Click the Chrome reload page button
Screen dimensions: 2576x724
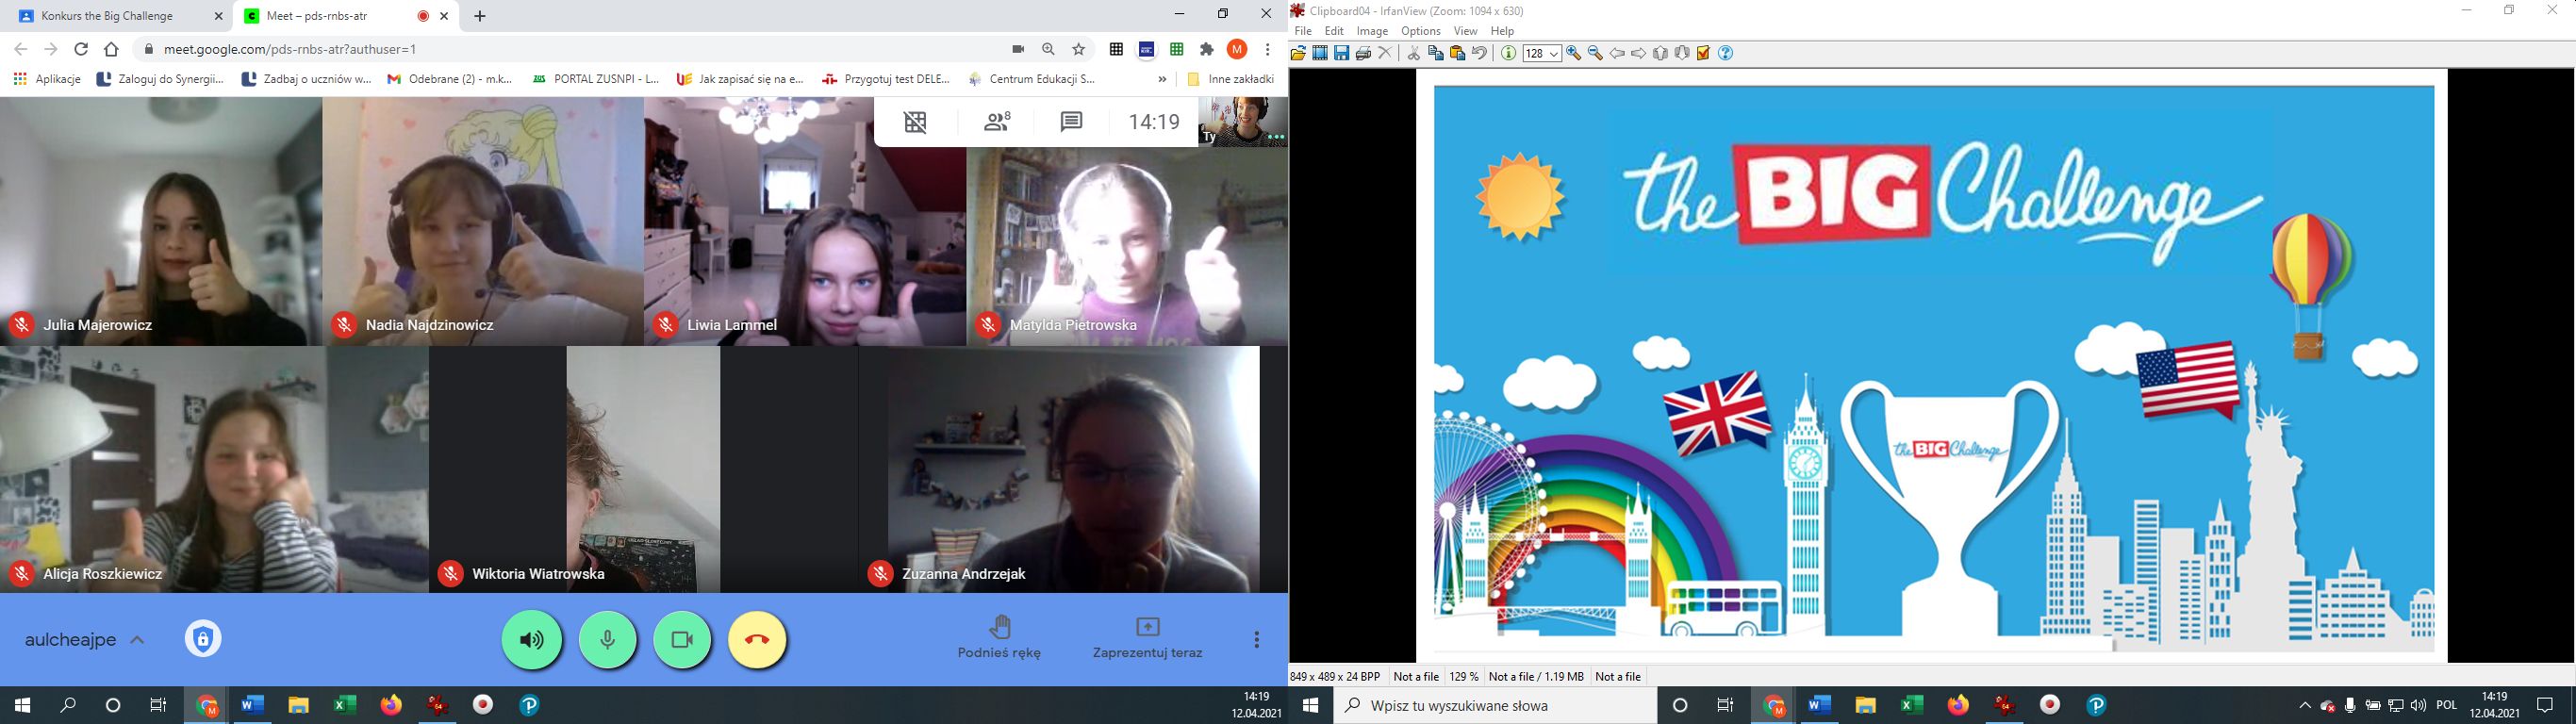tap(81, 49)
